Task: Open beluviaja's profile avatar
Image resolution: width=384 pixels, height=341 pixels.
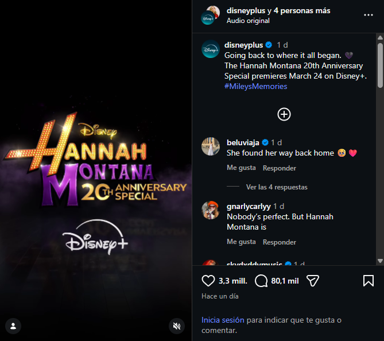Action: point(211,146)
